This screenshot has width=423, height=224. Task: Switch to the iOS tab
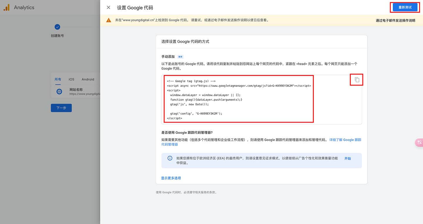point(71,79)
